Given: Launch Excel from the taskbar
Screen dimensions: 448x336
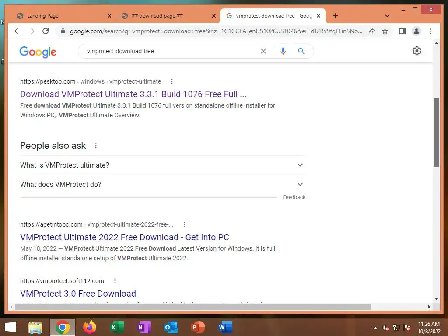Looking at the screenshot, I should [x=116, y=327].
